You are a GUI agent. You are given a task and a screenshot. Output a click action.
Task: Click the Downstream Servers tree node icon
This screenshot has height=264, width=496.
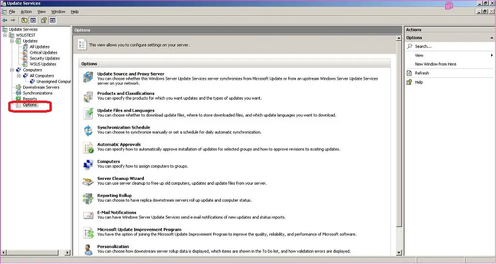pos(18,87)
